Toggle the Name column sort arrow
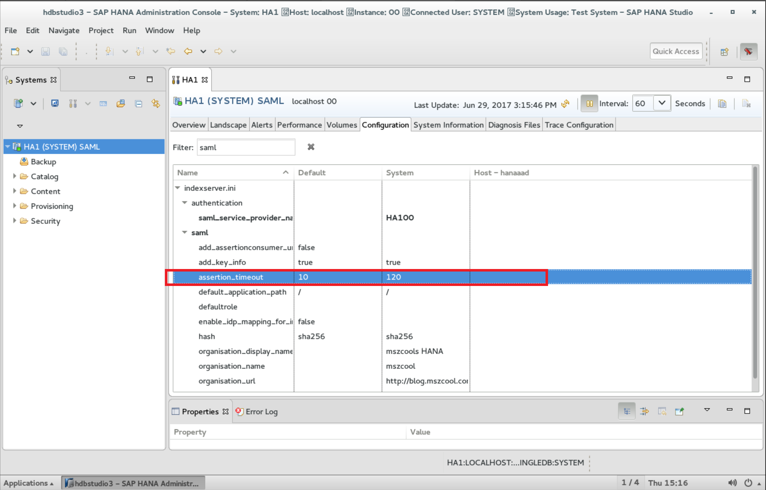The height and width of the screenshot is (490, 766). (x=285, y=172)
